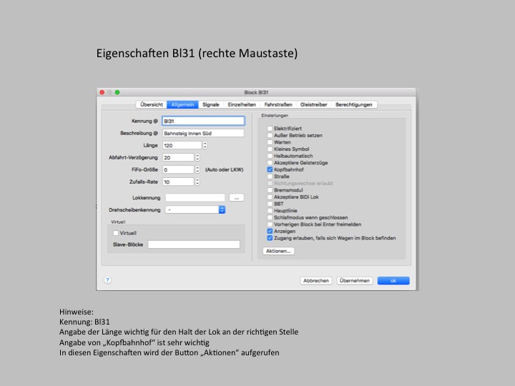Uncheck the Kopfbahnhof checkbox

coord(270,170)
